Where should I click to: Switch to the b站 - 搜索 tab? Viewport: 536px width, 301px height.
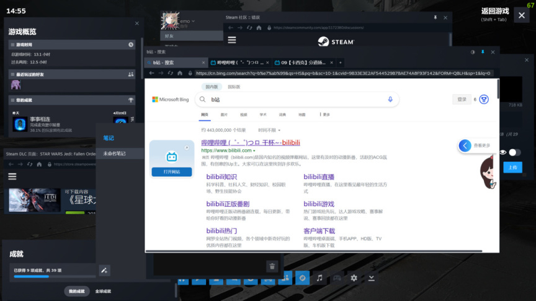[176, 63]
